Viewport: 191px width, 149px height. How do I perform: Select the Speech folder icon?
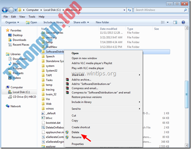click(x=43, y=56)
